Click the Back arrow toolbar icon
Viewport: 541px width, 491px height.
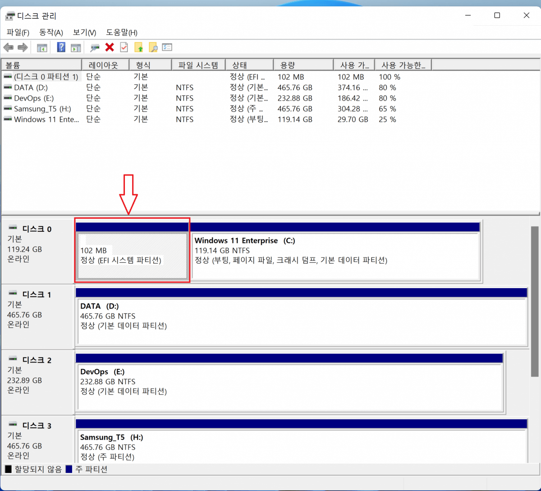[x=8, y=47]
